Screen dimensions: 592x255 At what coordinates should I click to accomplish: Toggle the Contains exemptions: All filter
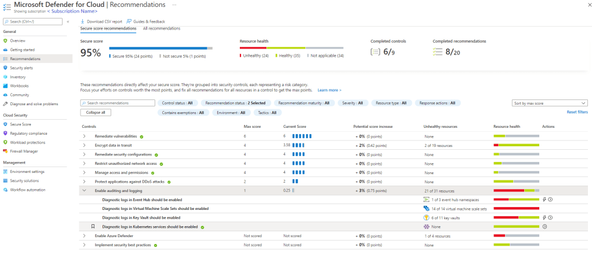182,113
